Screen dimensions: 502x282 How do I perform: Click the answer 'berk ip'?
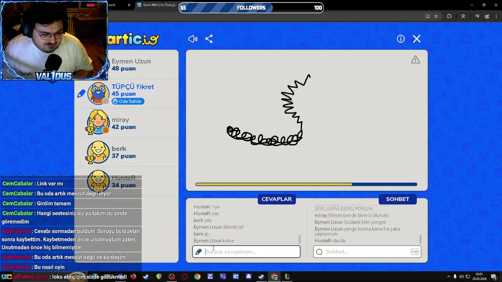click(x=201, y=234)
